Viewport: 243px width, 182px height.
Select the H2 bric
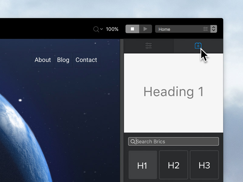click(173, 165)
